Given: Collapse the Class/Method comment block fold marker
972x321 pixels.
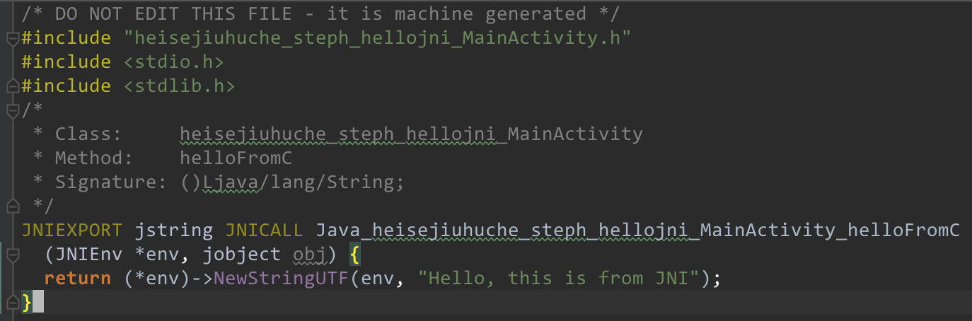Looking at the screenshot, I should click(11, 110).
